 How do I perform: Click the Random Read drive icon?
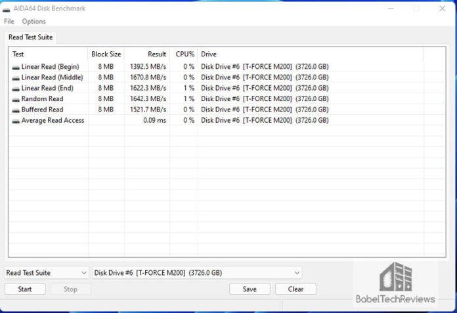click(16, 100)
